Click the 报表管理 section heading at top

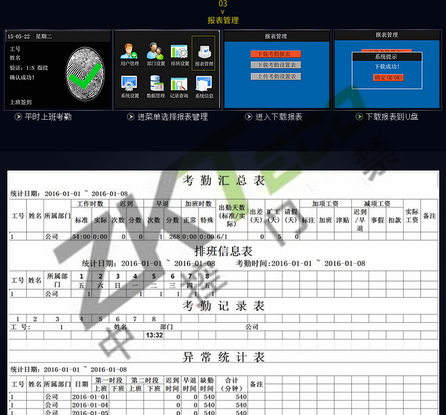[223, 20]
